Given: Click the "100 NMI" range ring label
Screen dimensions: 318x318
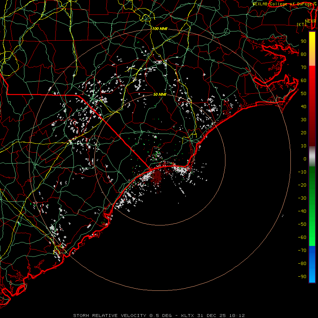Looking at the screenshot, I should point(160,29).
